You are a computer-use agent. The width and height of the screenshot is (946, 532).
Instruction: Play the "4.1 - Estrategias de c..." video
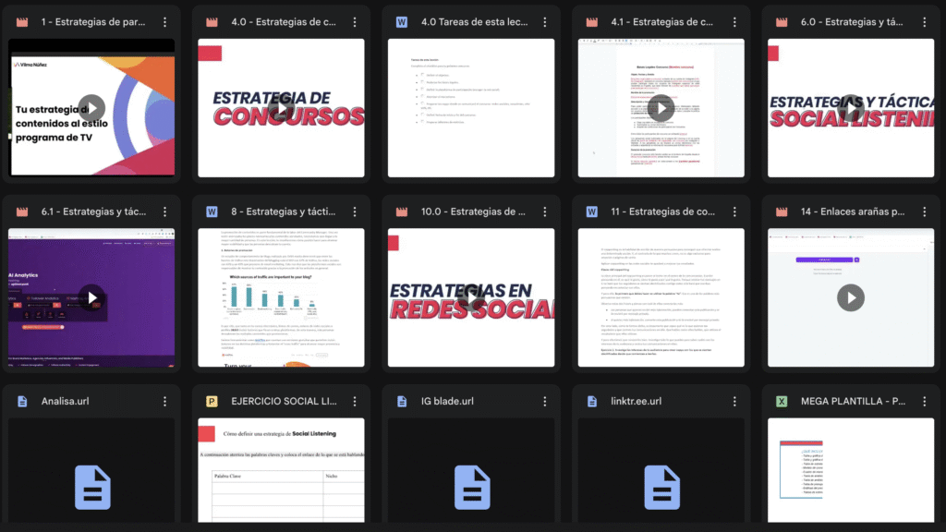(660, 108)
